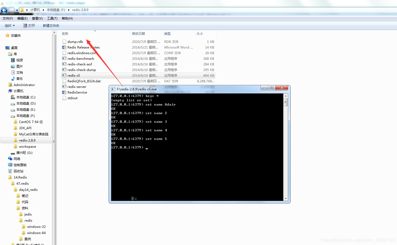Open the 查看(V) menu
397x245 pixels.
coord(37,18)
